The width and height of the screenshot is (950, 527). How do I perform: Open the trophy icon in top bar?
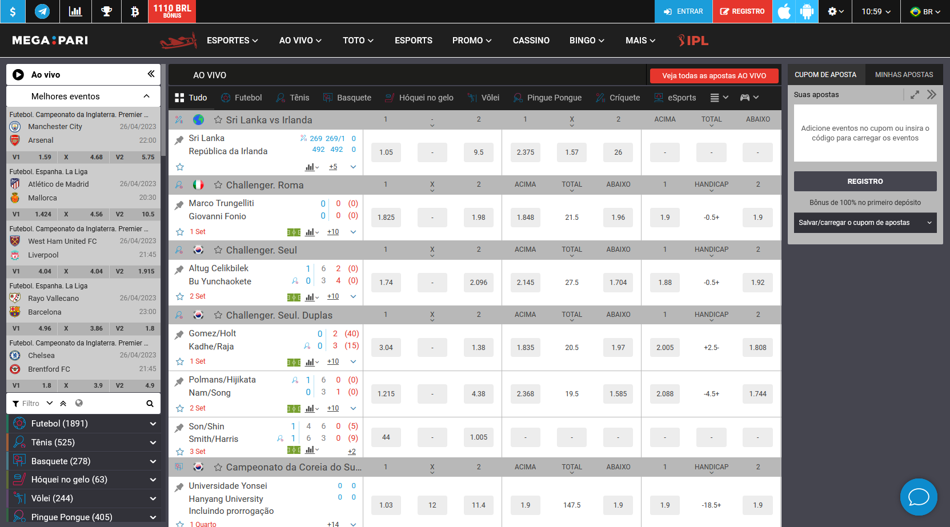click(x=106, y=11)
